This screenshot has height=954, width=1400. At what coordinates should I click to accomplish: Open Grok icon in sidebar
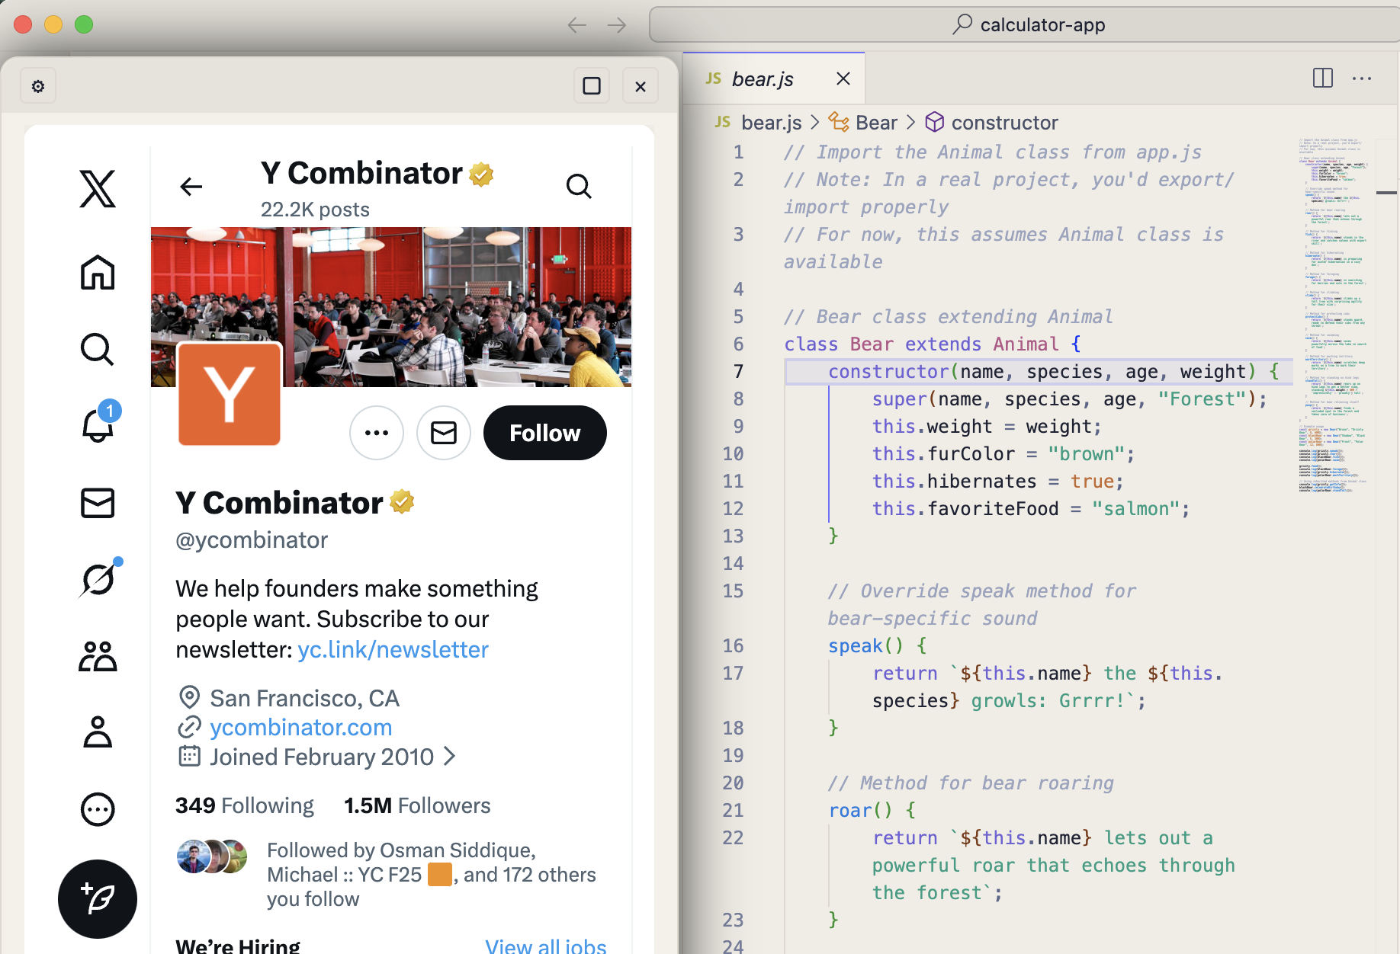pyautogui.click(x=99, y=579)
